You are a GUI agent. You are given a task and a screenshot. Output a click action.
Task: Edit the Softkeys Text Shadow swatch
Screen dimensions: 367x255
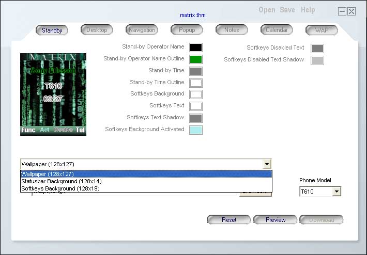point(196,118)
